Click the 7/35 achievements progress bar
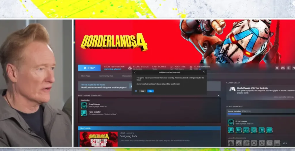Image resolution: width=295 pixels, height=151 pixels. [x=261, y=114]
